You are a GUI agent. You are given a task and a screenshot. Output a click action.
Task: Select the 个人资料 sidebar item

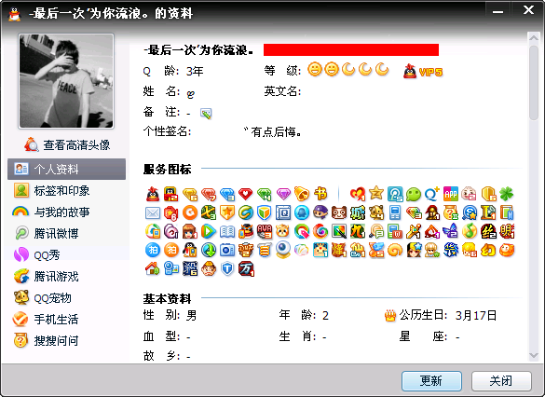click(66, 170)
